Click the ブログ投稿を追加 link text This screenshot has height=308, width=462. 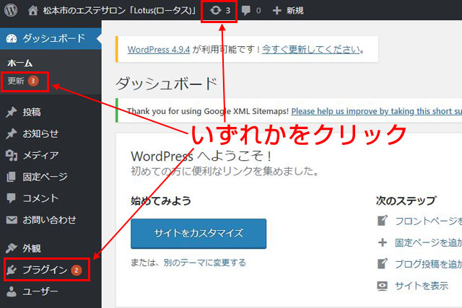click(428, 264)
